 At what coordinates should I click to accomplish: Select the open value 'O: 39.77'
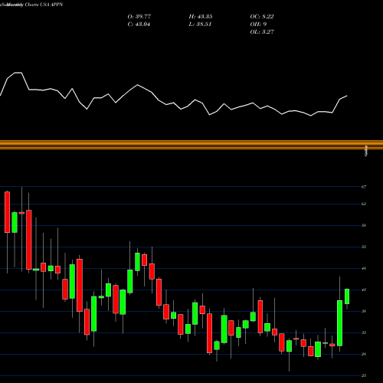coord(139,17)
